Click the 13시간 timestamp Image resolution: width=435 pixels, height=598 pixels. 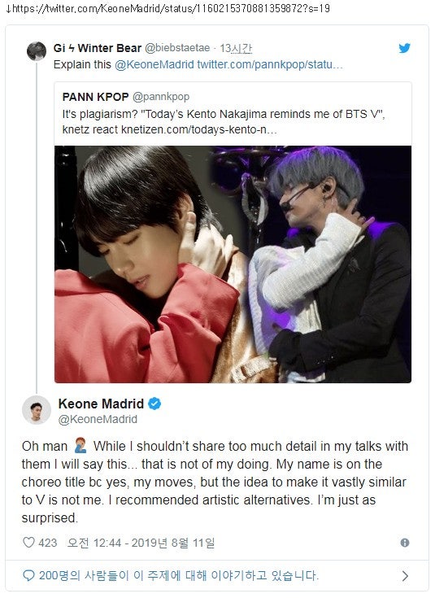(236, 48)
